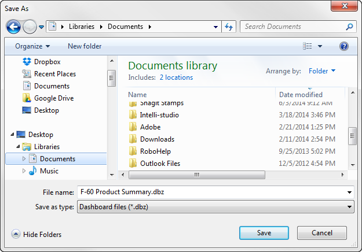Click the RoboHelp folder icon
This screenshot has height=252, width=362.
pos(133,151)
